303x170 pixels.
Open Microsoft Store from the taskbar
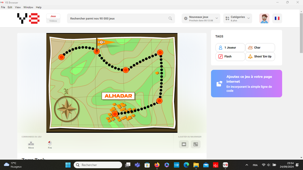point(147,165)
